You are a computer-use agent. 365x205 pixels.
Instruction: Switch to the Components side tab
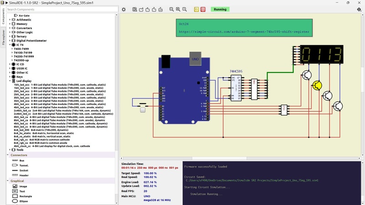[3, 16]
